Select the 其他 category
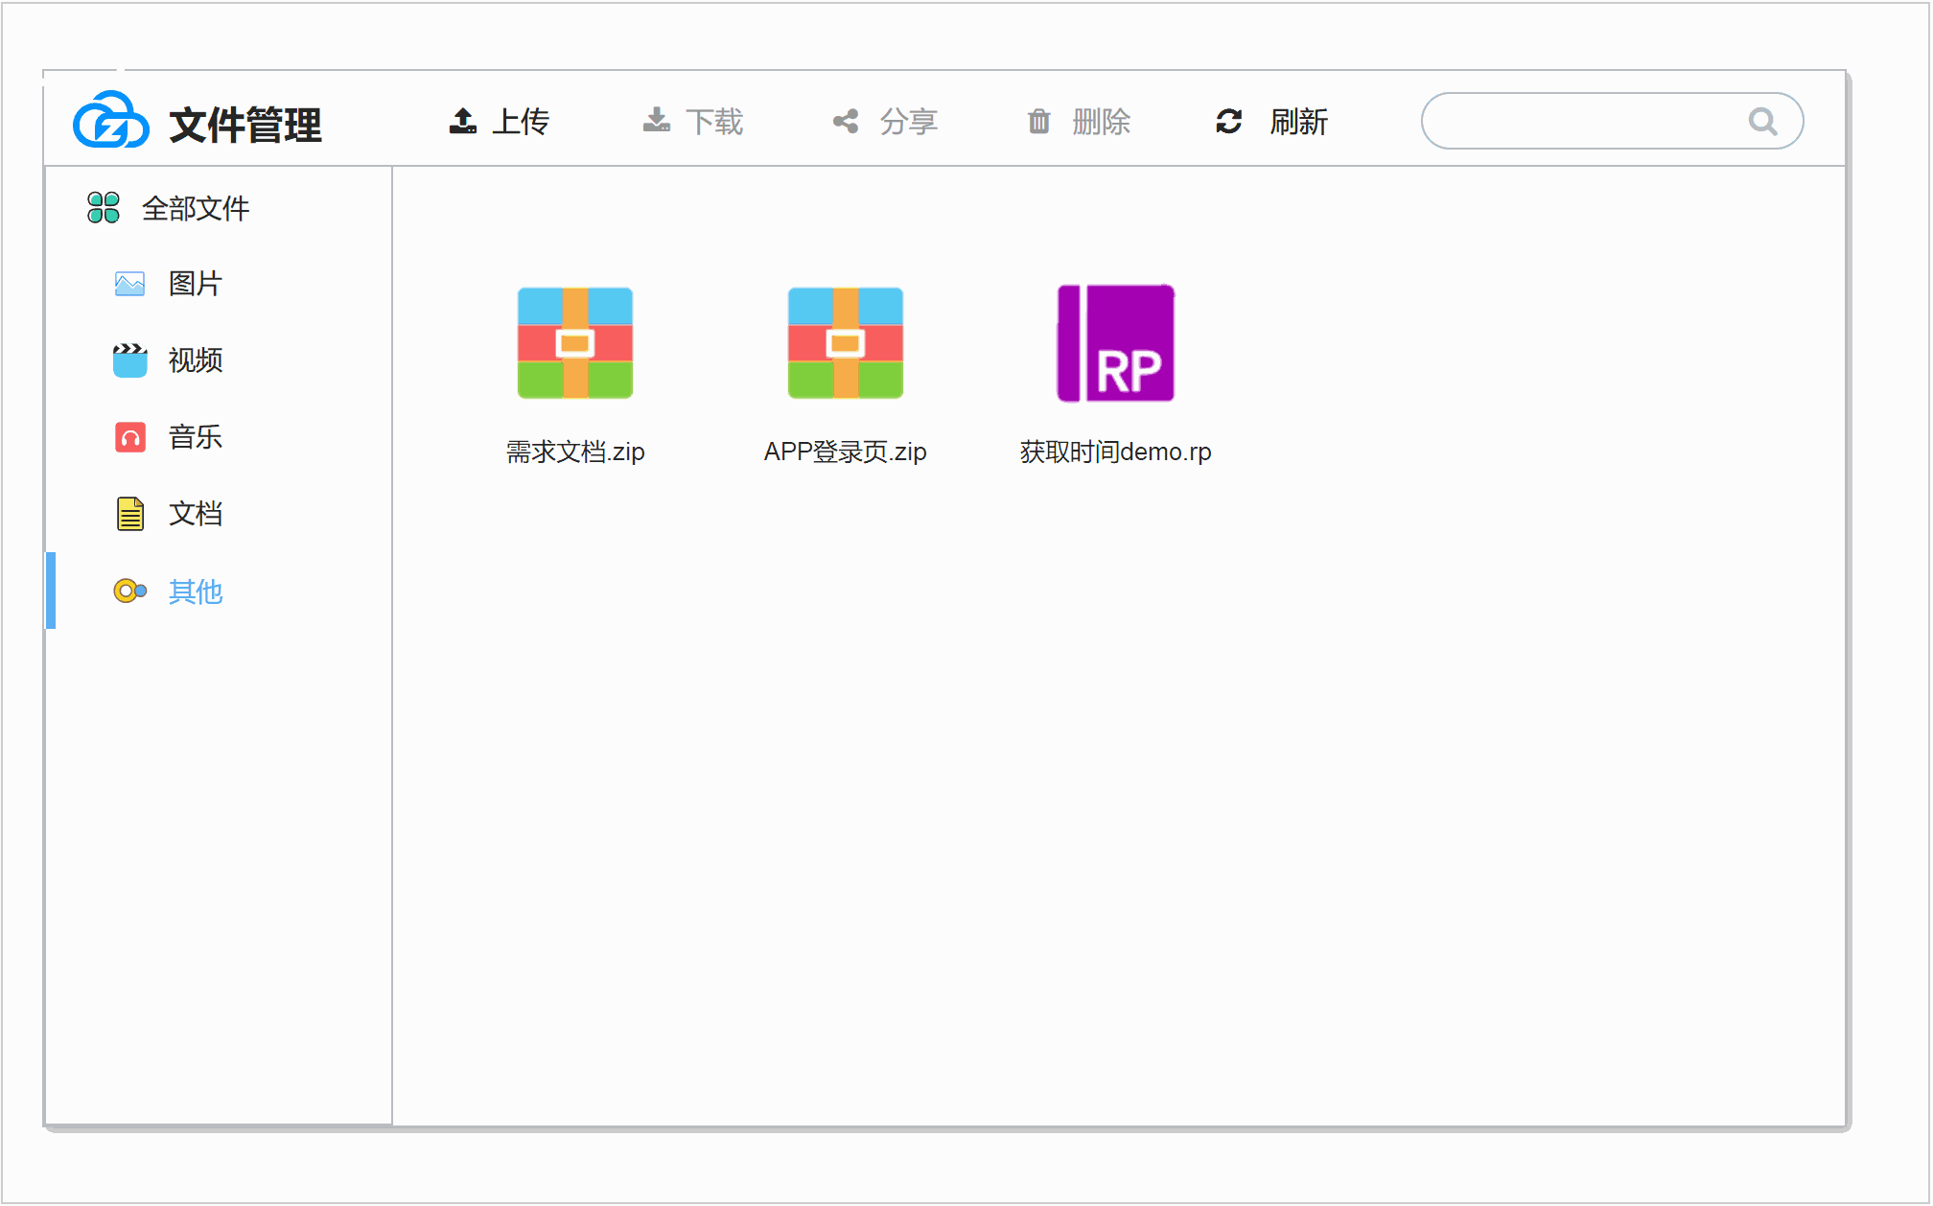 [x=195, y=591]
